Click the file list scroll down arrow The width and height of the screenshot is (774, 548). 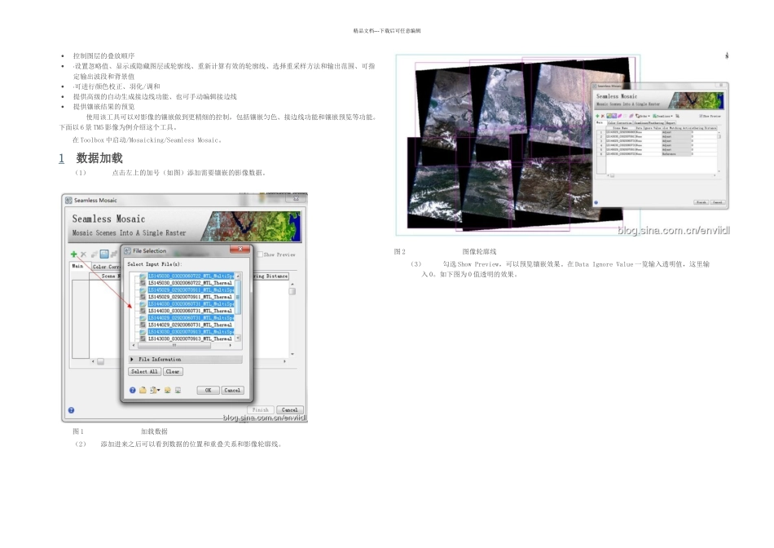click(x=237, y=338)
